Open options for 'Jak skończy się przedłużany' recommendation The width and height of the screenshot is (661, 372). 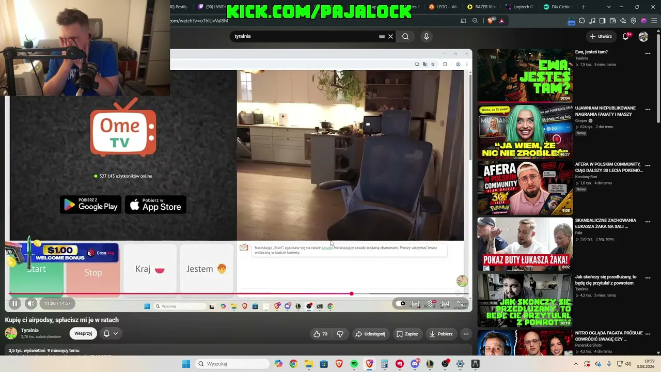[648, 278]
